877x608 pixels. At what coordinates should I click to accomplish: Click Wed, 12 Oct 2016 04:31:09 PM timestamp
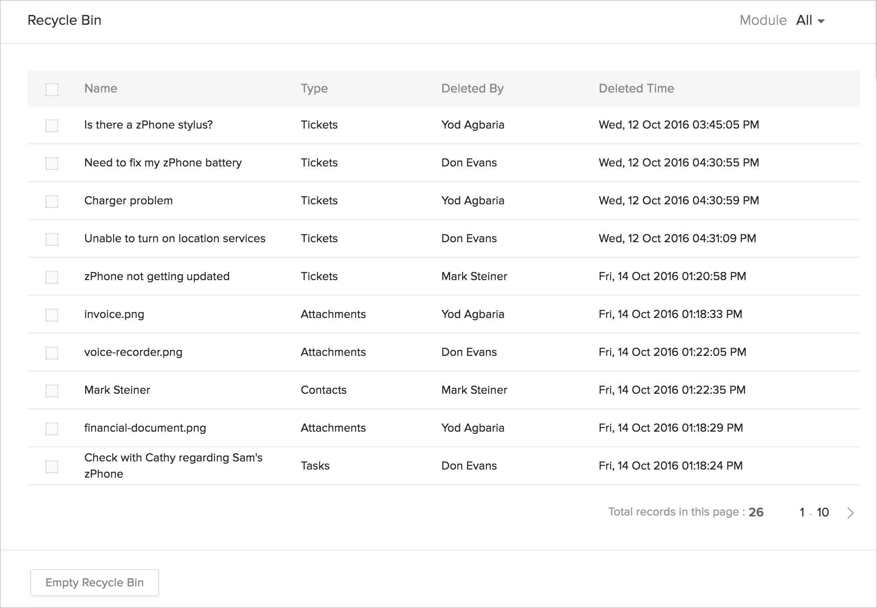pos(677,239)
